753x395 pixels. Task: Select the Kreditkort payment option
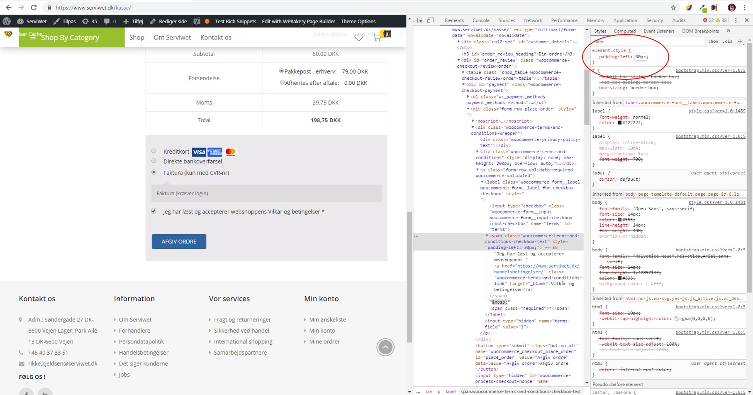pos(154,151)
